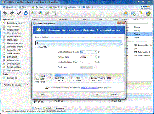Click the Unallocated Space Before field
Viewport: 154px width, 114px height.
(87, 52)
